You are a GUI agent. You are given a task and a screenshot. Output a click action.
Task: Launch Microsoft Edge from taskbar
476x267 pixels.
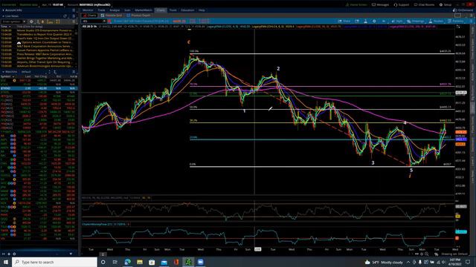(x=127, y=262)
